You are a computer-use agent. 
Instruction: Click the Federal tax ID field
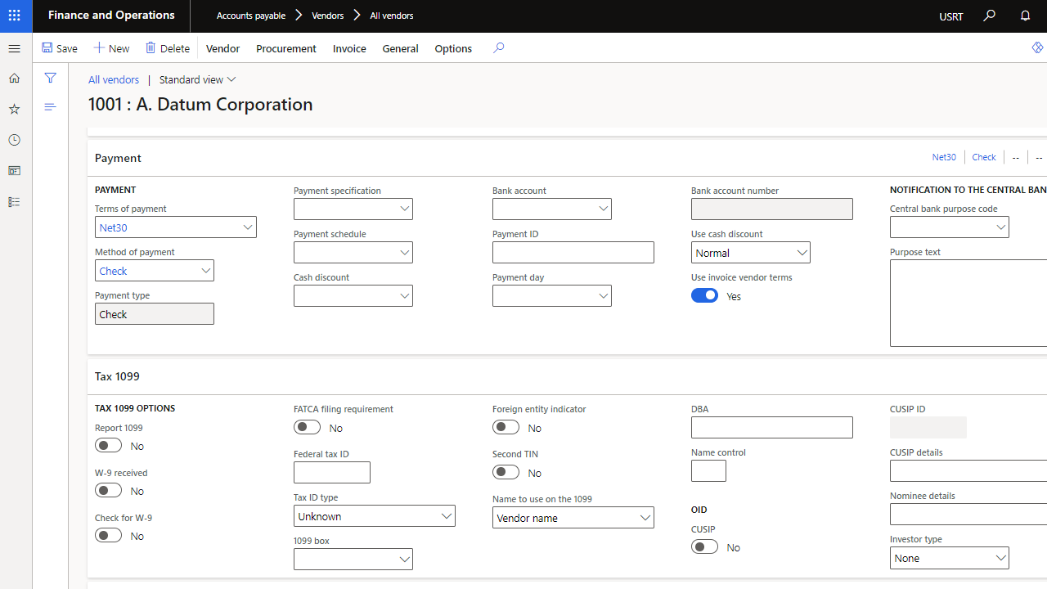(x=331, y=472)
